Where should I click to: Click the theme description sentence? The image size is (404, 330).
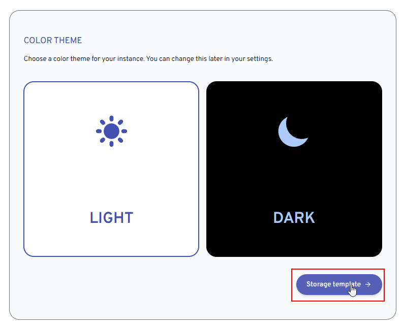[148, 59]
